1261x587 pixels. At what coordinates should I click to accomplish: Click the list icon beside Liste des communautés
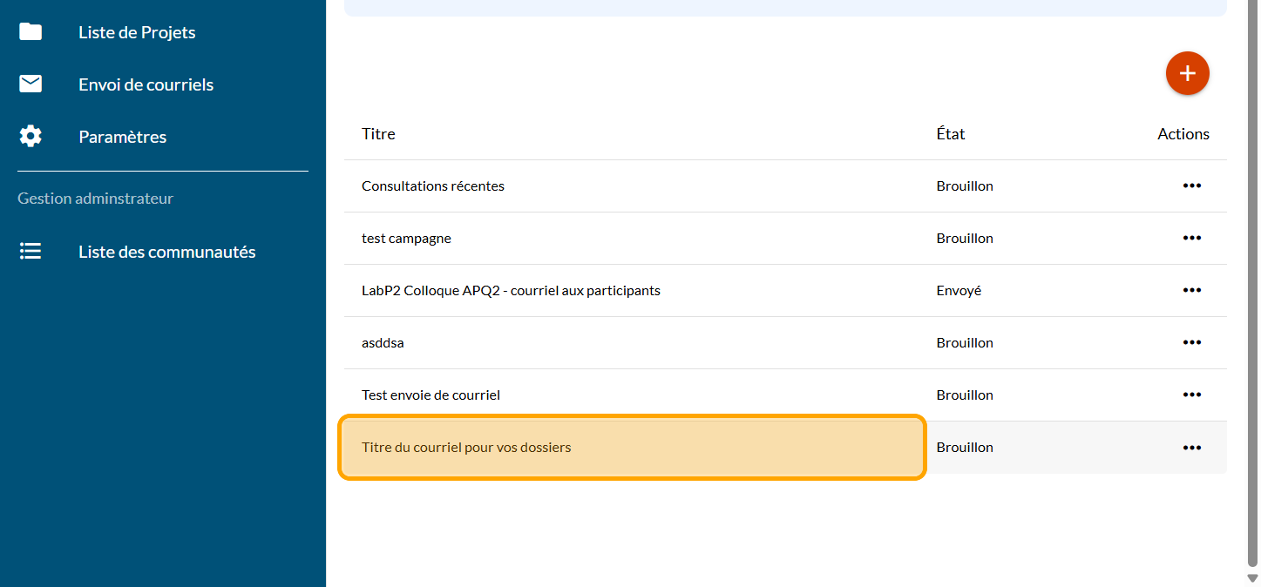31,252
